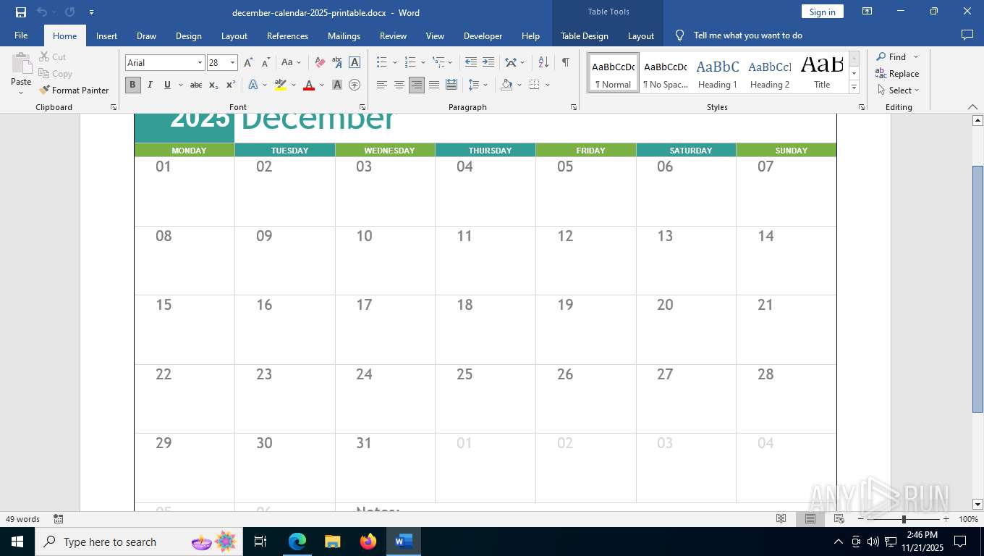Toggle Show/Hide paragraph marks
The height and width of the screenshot is (556, 984).
pyautogui.click(x=566, y=62)
